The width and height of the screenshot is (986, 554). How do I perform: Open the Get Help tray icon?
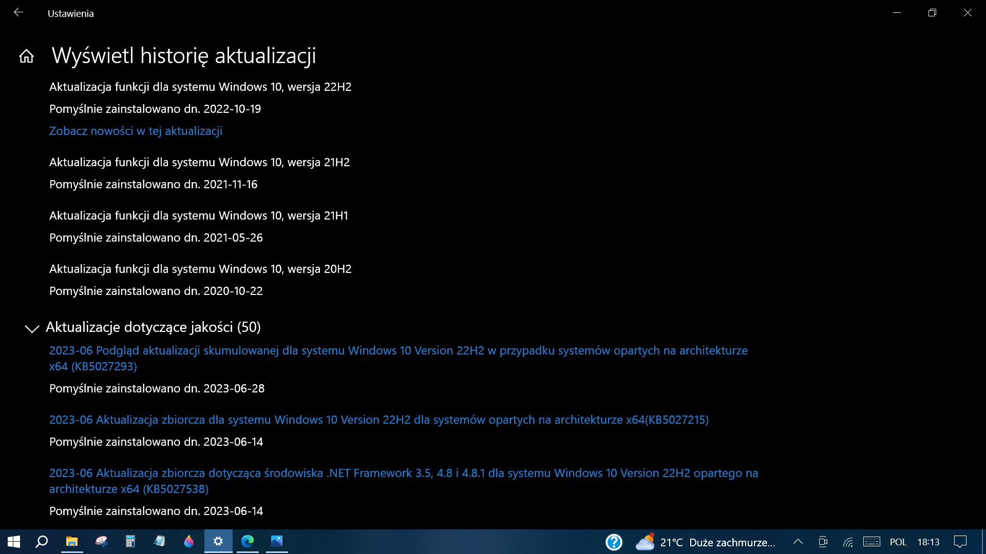click(614, 542)
